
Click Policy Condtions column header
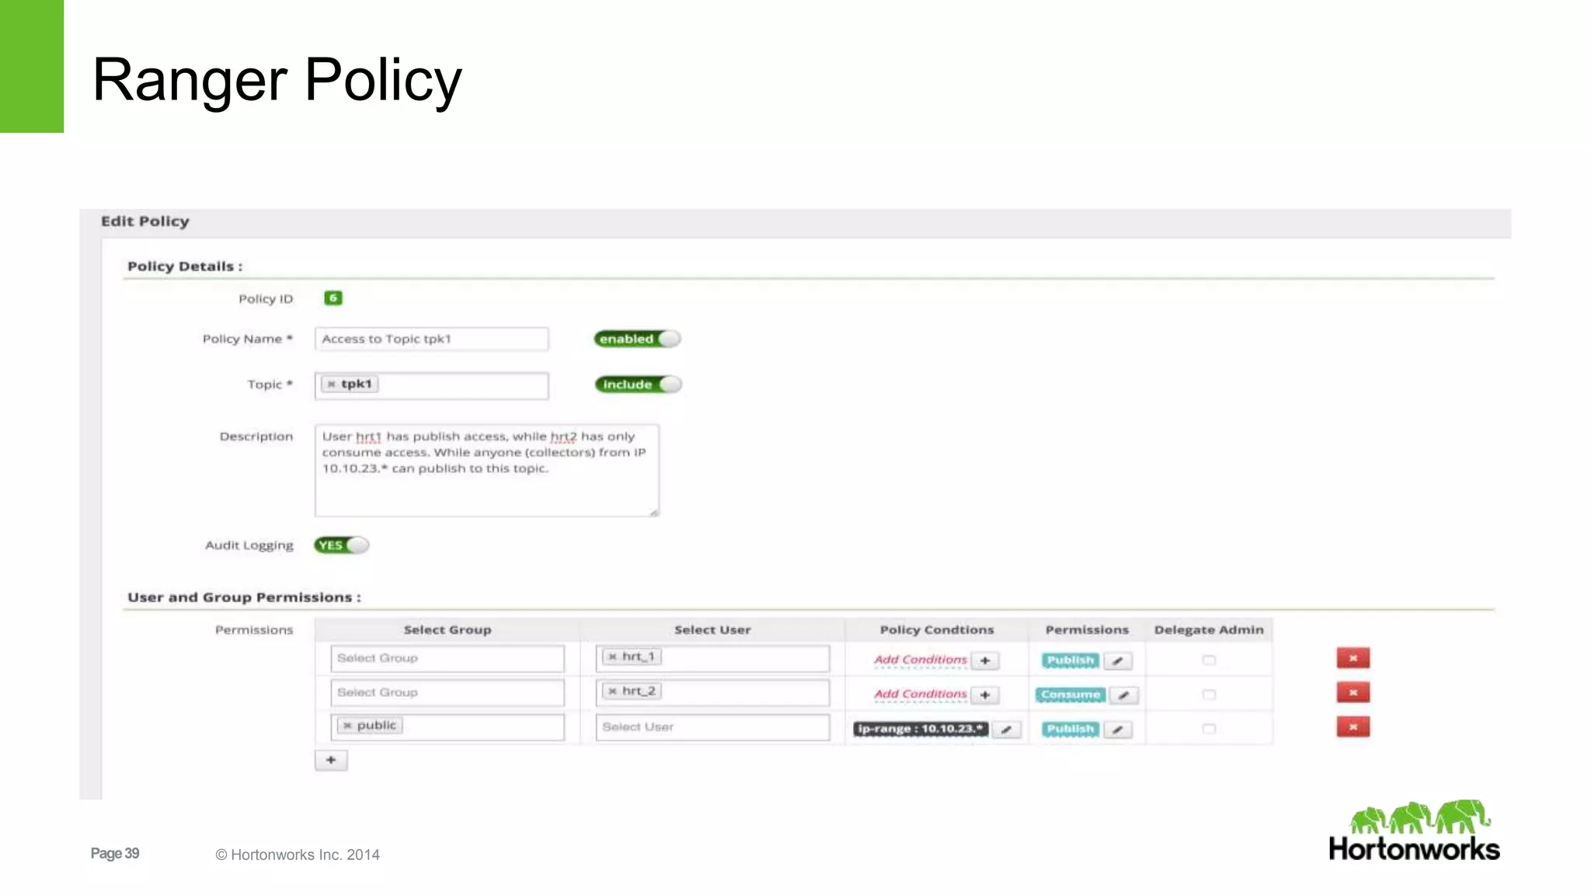point(937,630)
